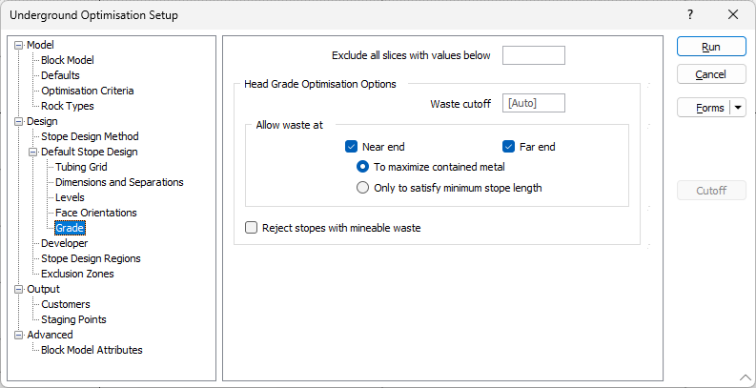
Task: Click the Cancel button
Action: pos(711,74)
